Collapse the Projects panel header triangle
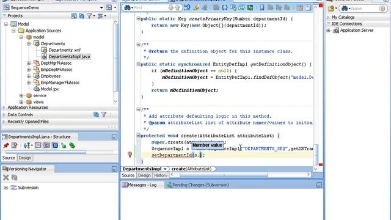The image size is (391, 220). point(4,16)
